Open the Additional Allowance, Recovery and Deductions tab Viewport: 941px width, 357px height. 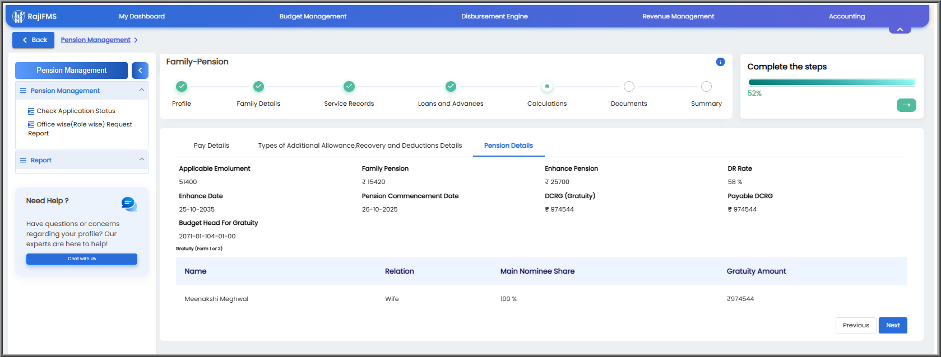coord(360,145)
